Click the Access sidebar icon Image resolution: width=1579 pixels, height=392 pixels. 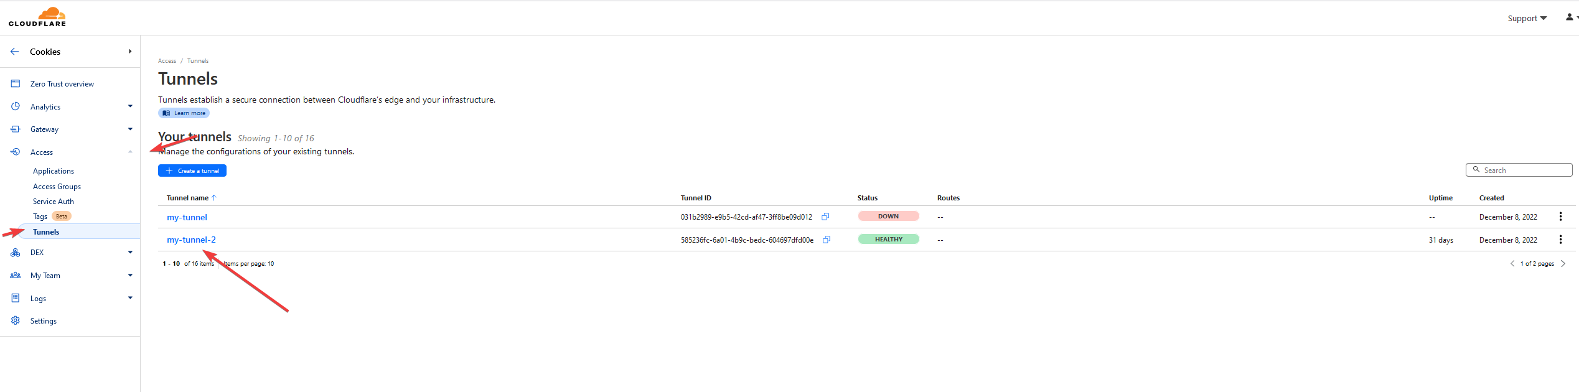[16, 152]
